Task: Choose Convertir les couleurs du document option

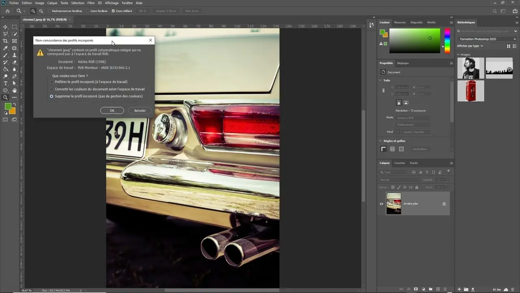Action: (52, 89)
